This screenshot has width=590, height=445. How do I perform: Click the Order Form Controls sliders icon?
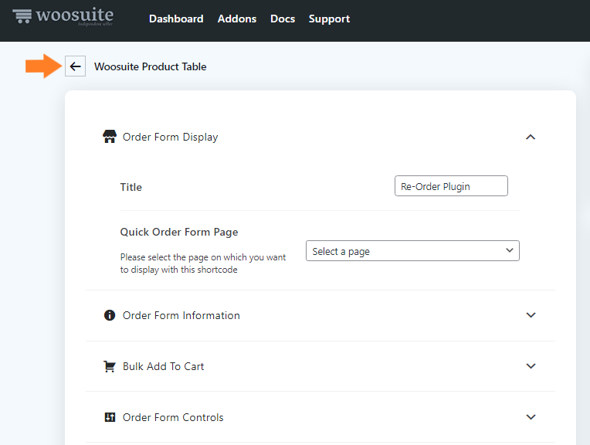(110, 417)
